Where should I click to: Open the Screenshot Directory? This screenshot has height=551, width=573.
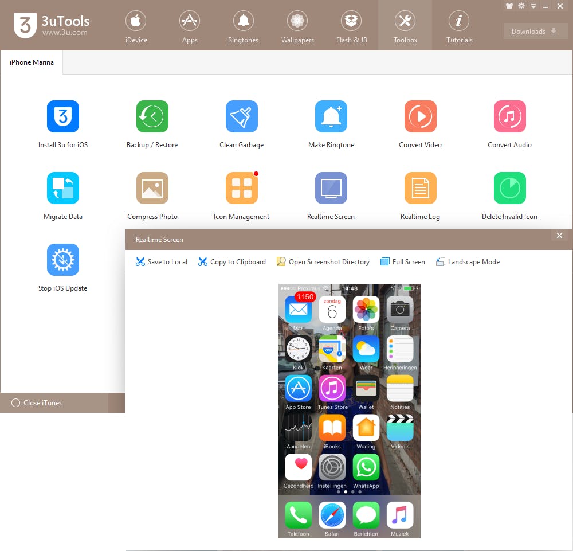[323, 261]
